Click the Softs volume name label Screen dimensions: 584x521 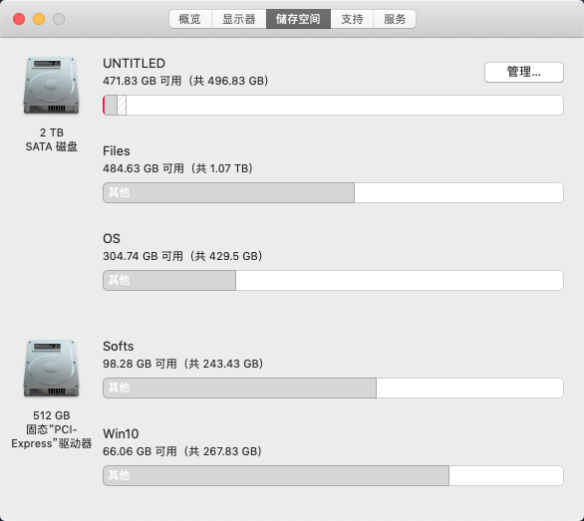click(x=118, y=347)
